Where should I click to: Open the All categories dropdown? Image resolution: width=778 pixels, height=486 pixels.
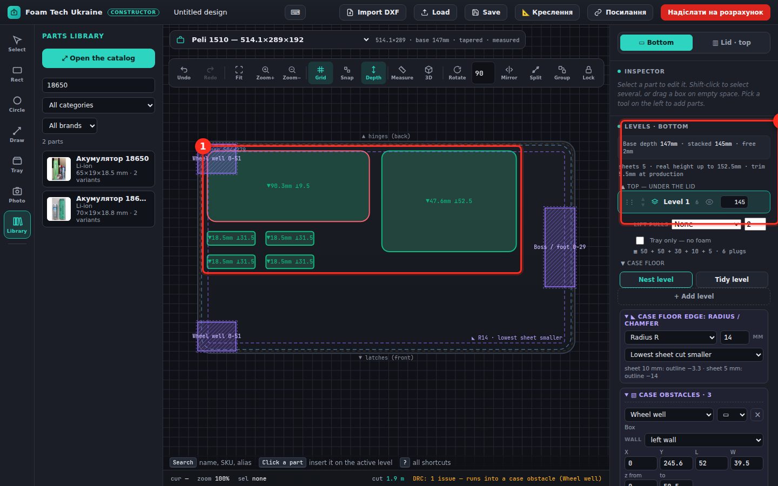[x=98, y=105]
